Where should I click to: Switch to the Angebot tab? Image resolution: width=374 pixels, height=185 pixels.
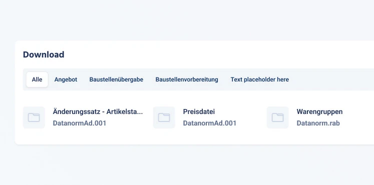[66, 79]
